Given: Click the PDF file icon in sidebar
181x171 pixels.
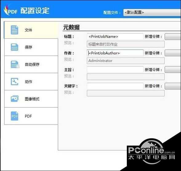Looking at the screenshot, I should click(x=14, y=116).
